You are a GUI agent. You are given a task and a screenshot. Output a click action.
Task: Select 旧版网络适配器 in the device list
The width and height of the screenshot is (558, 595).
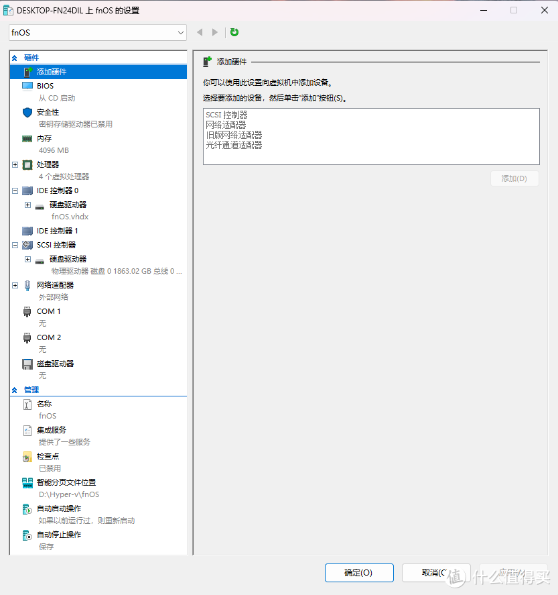[x=234, y=135]
